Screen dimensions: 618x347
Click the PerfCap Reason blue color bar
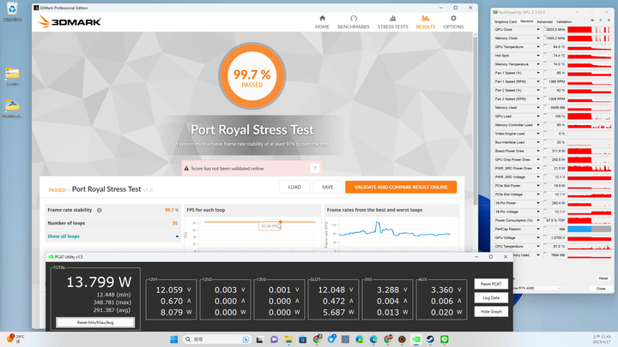(x=579, y=229)
